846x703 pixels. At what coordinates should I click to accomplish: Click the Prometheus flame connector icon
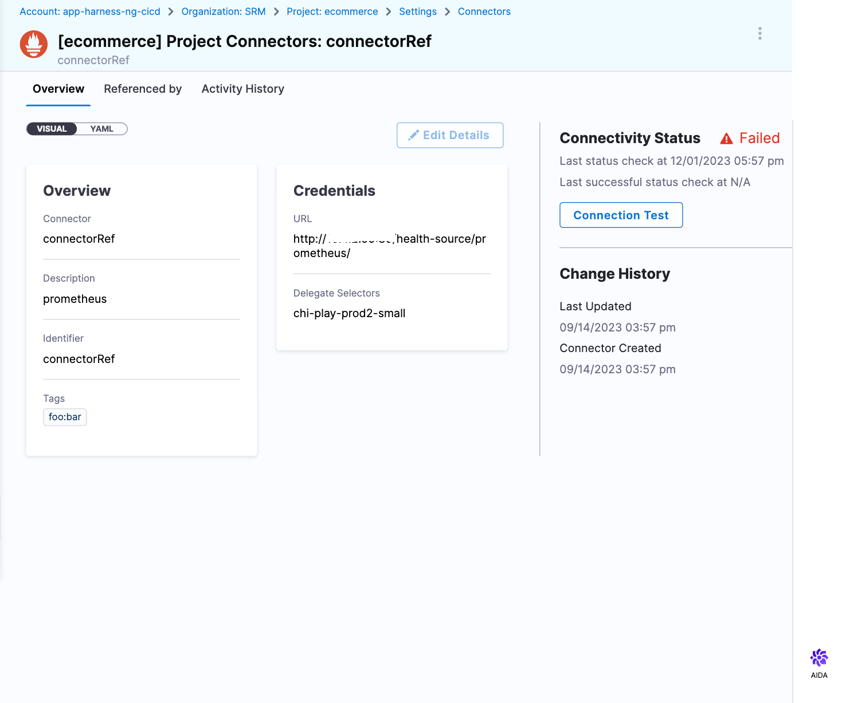pyautogui.click(x=34, y=45)
